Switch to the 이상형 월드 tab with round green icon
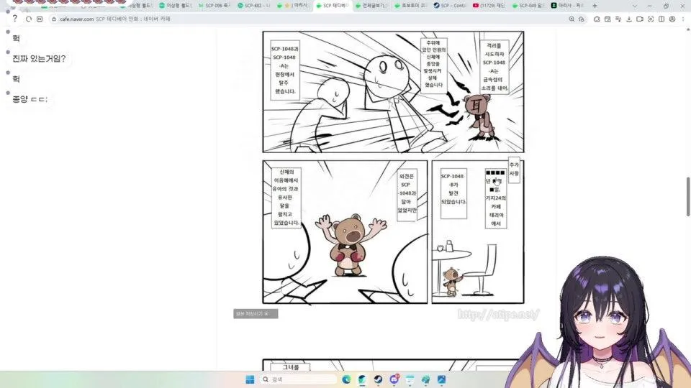The width and height of the screenshot is (691, 388). click(176, 6)
